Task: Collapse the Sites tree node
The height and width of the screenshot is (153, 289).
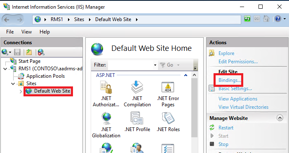Action: tap(13, 84)
